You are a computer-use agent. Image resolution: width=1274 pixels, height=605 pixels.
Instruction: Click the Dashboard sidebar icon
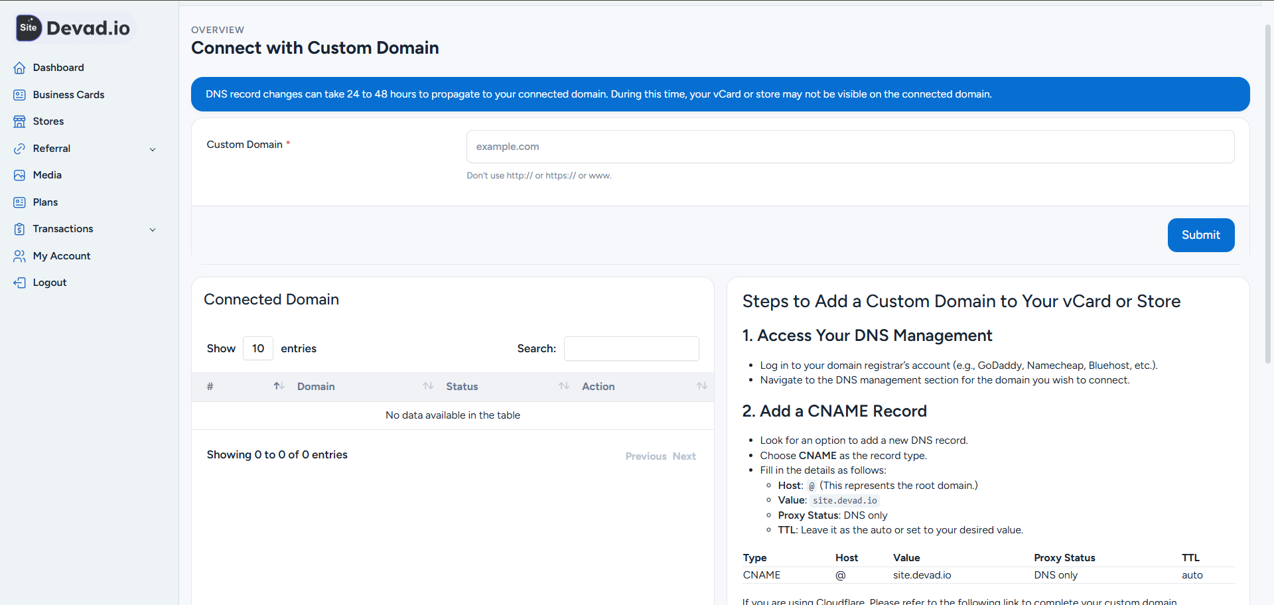(x=20, y=67)
